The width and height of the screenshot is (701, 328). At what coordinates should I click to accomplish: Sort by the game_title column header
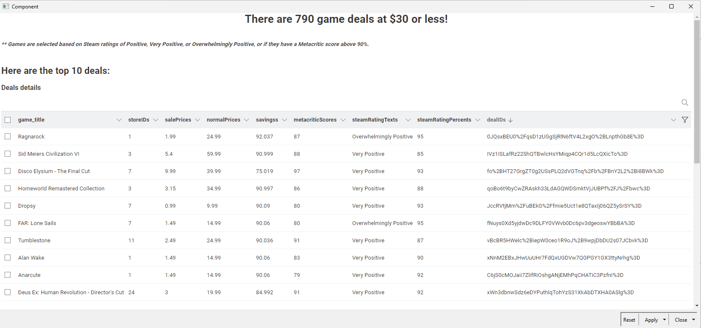point(31,120)
